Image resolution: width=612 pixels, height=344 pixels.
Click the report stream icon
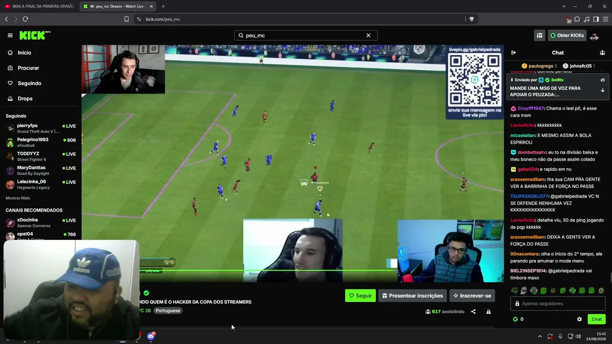pos(488,312)
